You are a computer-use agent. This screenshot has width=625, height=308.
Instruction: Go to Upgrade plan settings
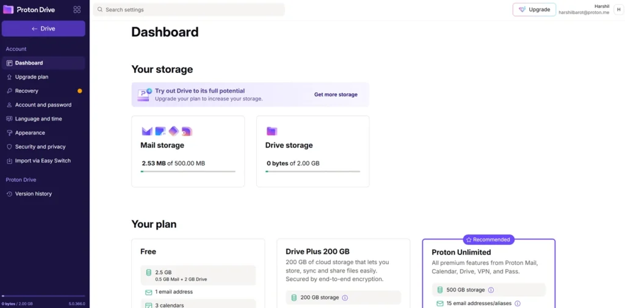pos(43,77)
